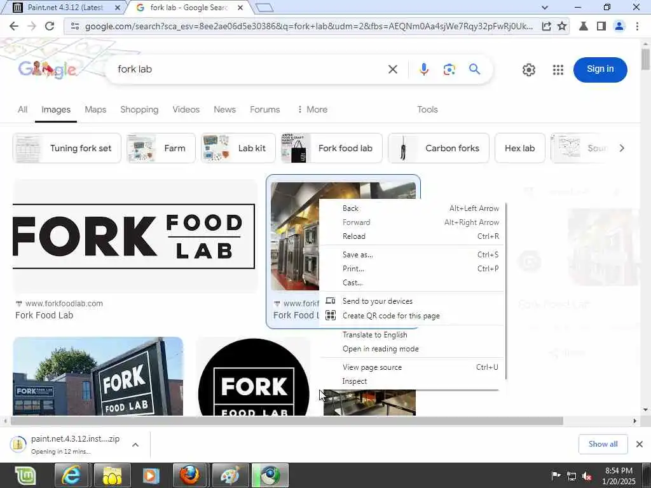Filter by Tuning fork set chip
Screen dimensions: 651x488
(x=67, y=148)
